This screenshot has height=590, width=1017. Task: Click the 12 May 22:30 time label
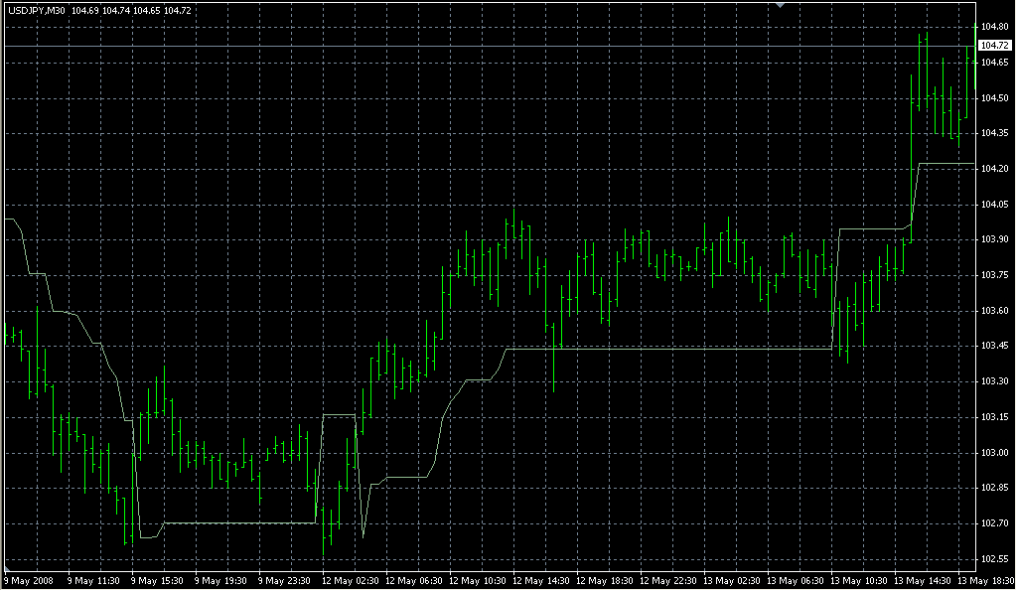click(x=668, y=580)
